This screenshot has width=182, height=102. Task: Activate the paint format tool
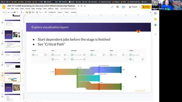click(18, 12)
